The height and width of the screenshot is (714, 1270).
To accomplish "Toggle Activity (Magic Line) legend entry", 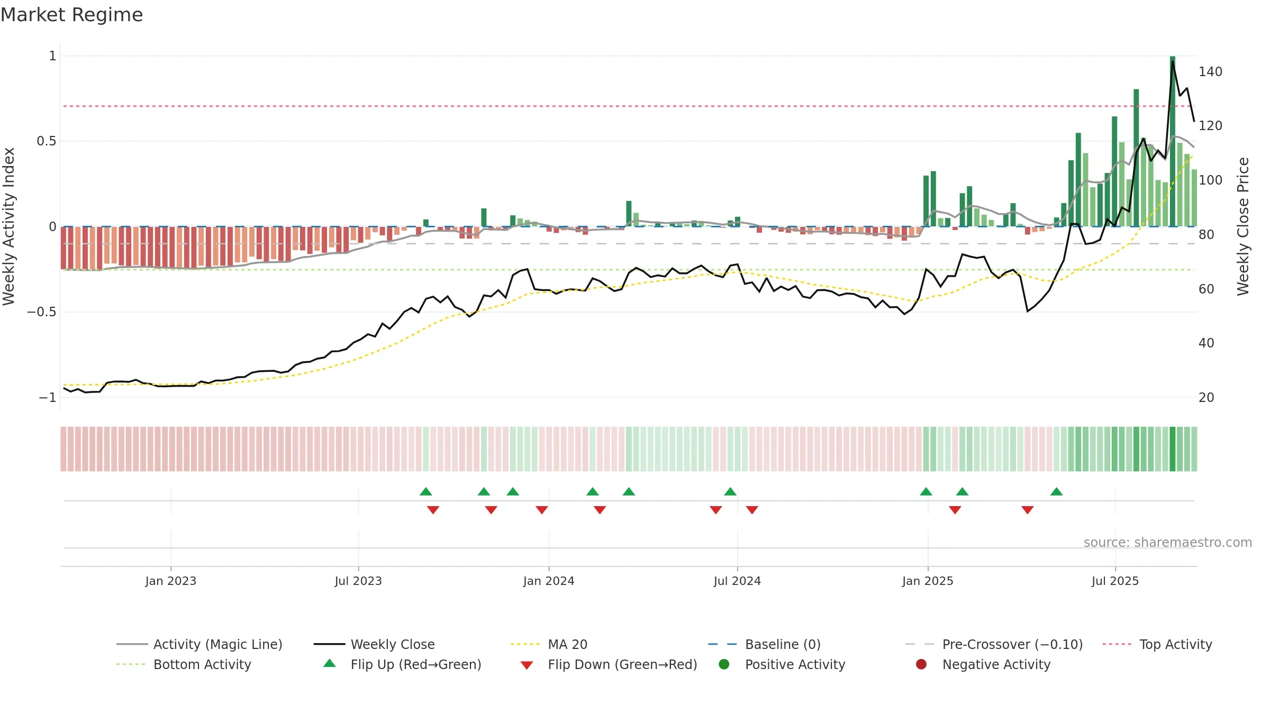I will pos(199,644).
